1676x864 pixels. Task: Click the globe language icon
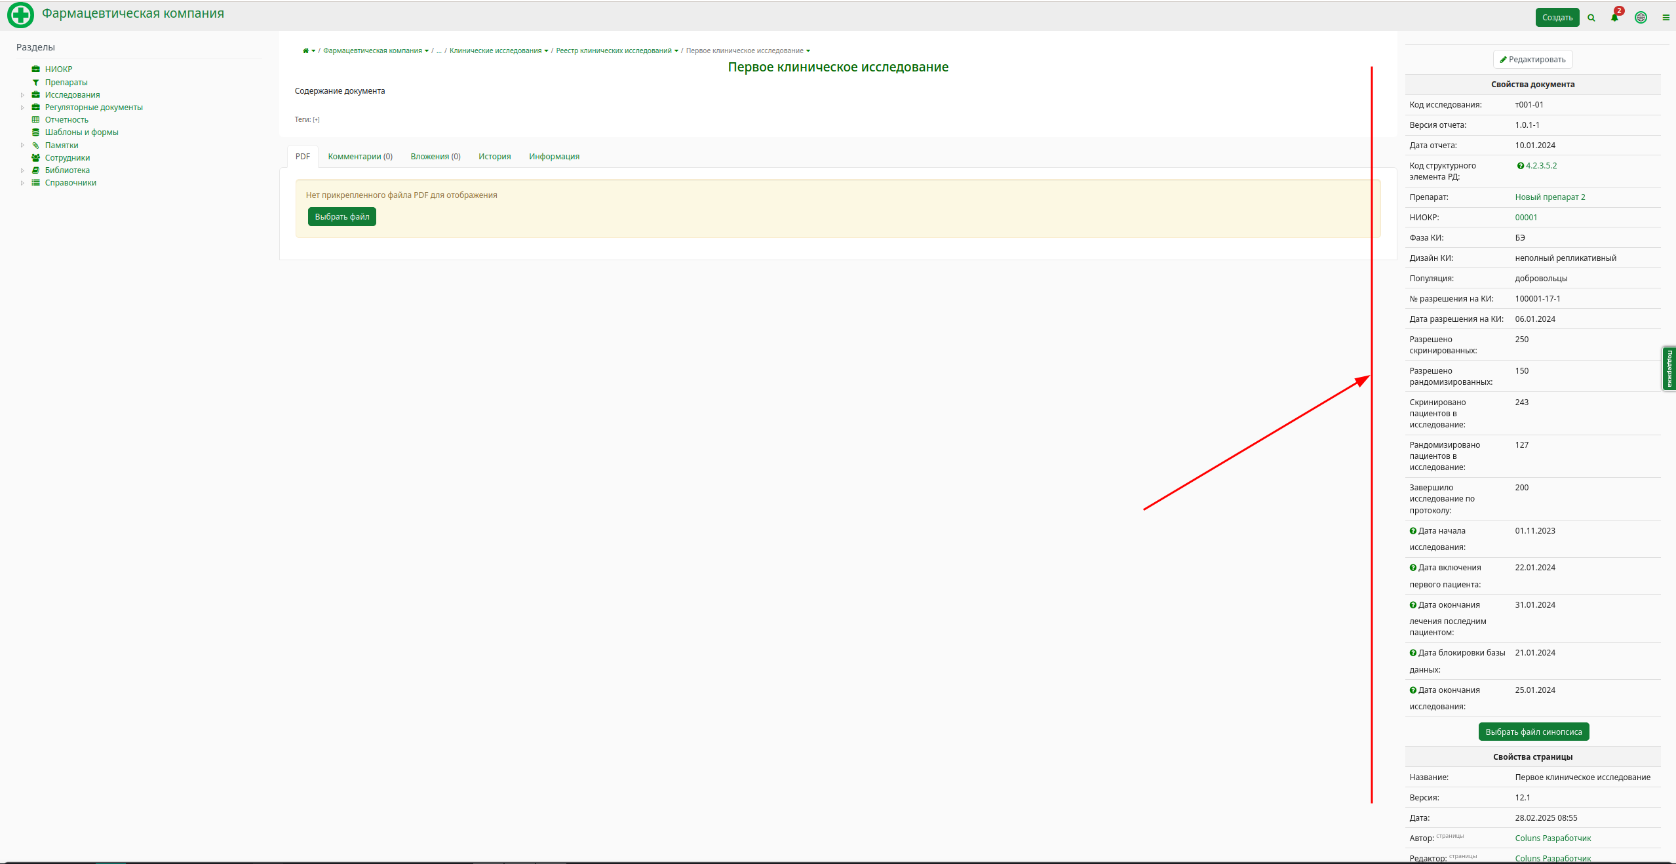[x=1641, y=18]
